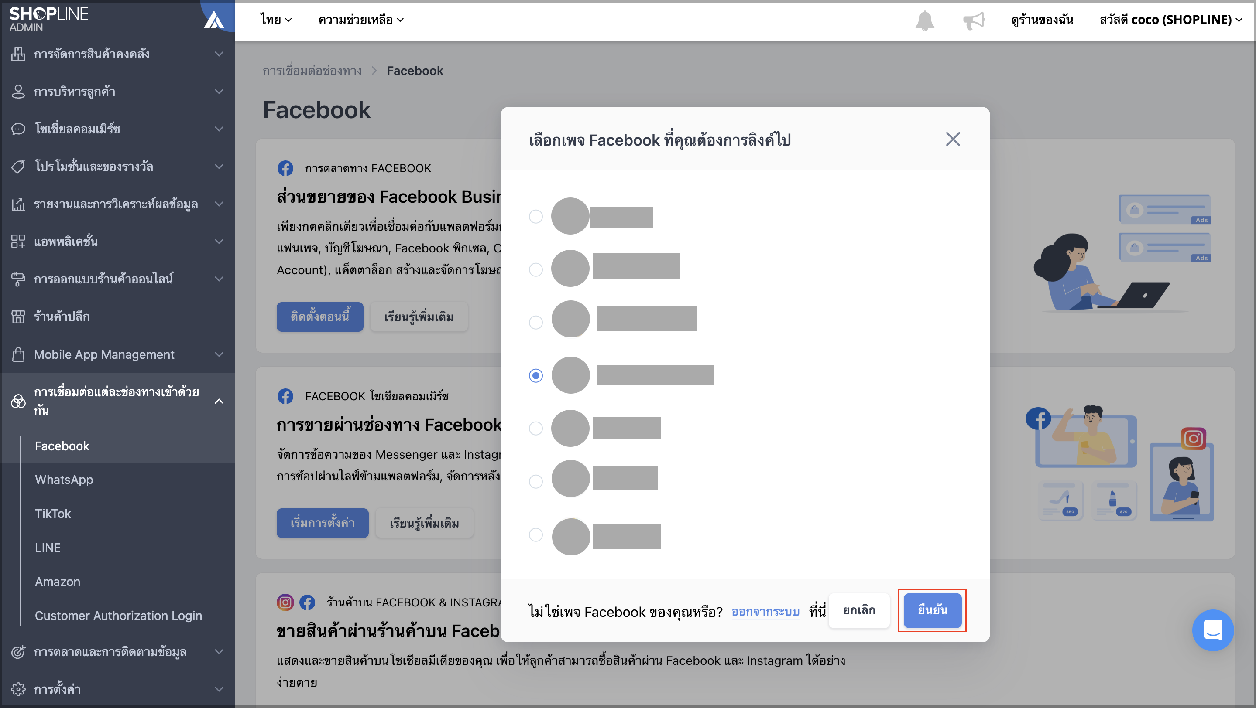Screen dimensions: 1256x708
Task: Select the fourth, already-selected page radio button
Action: (x=536, y=375)
